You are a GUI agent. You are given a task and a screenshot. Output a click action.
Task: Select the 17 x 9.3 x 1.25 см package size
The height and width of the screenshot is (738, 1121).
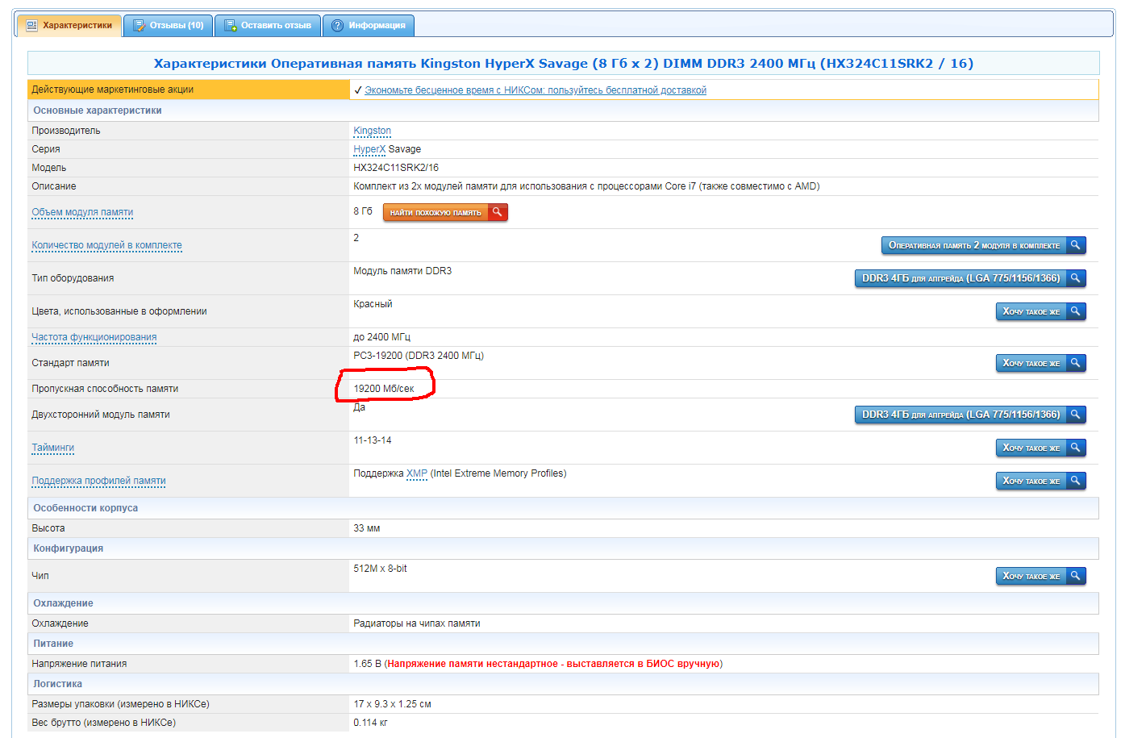point(392,704)
